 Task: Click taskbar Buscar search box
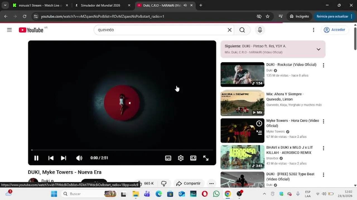89,194
